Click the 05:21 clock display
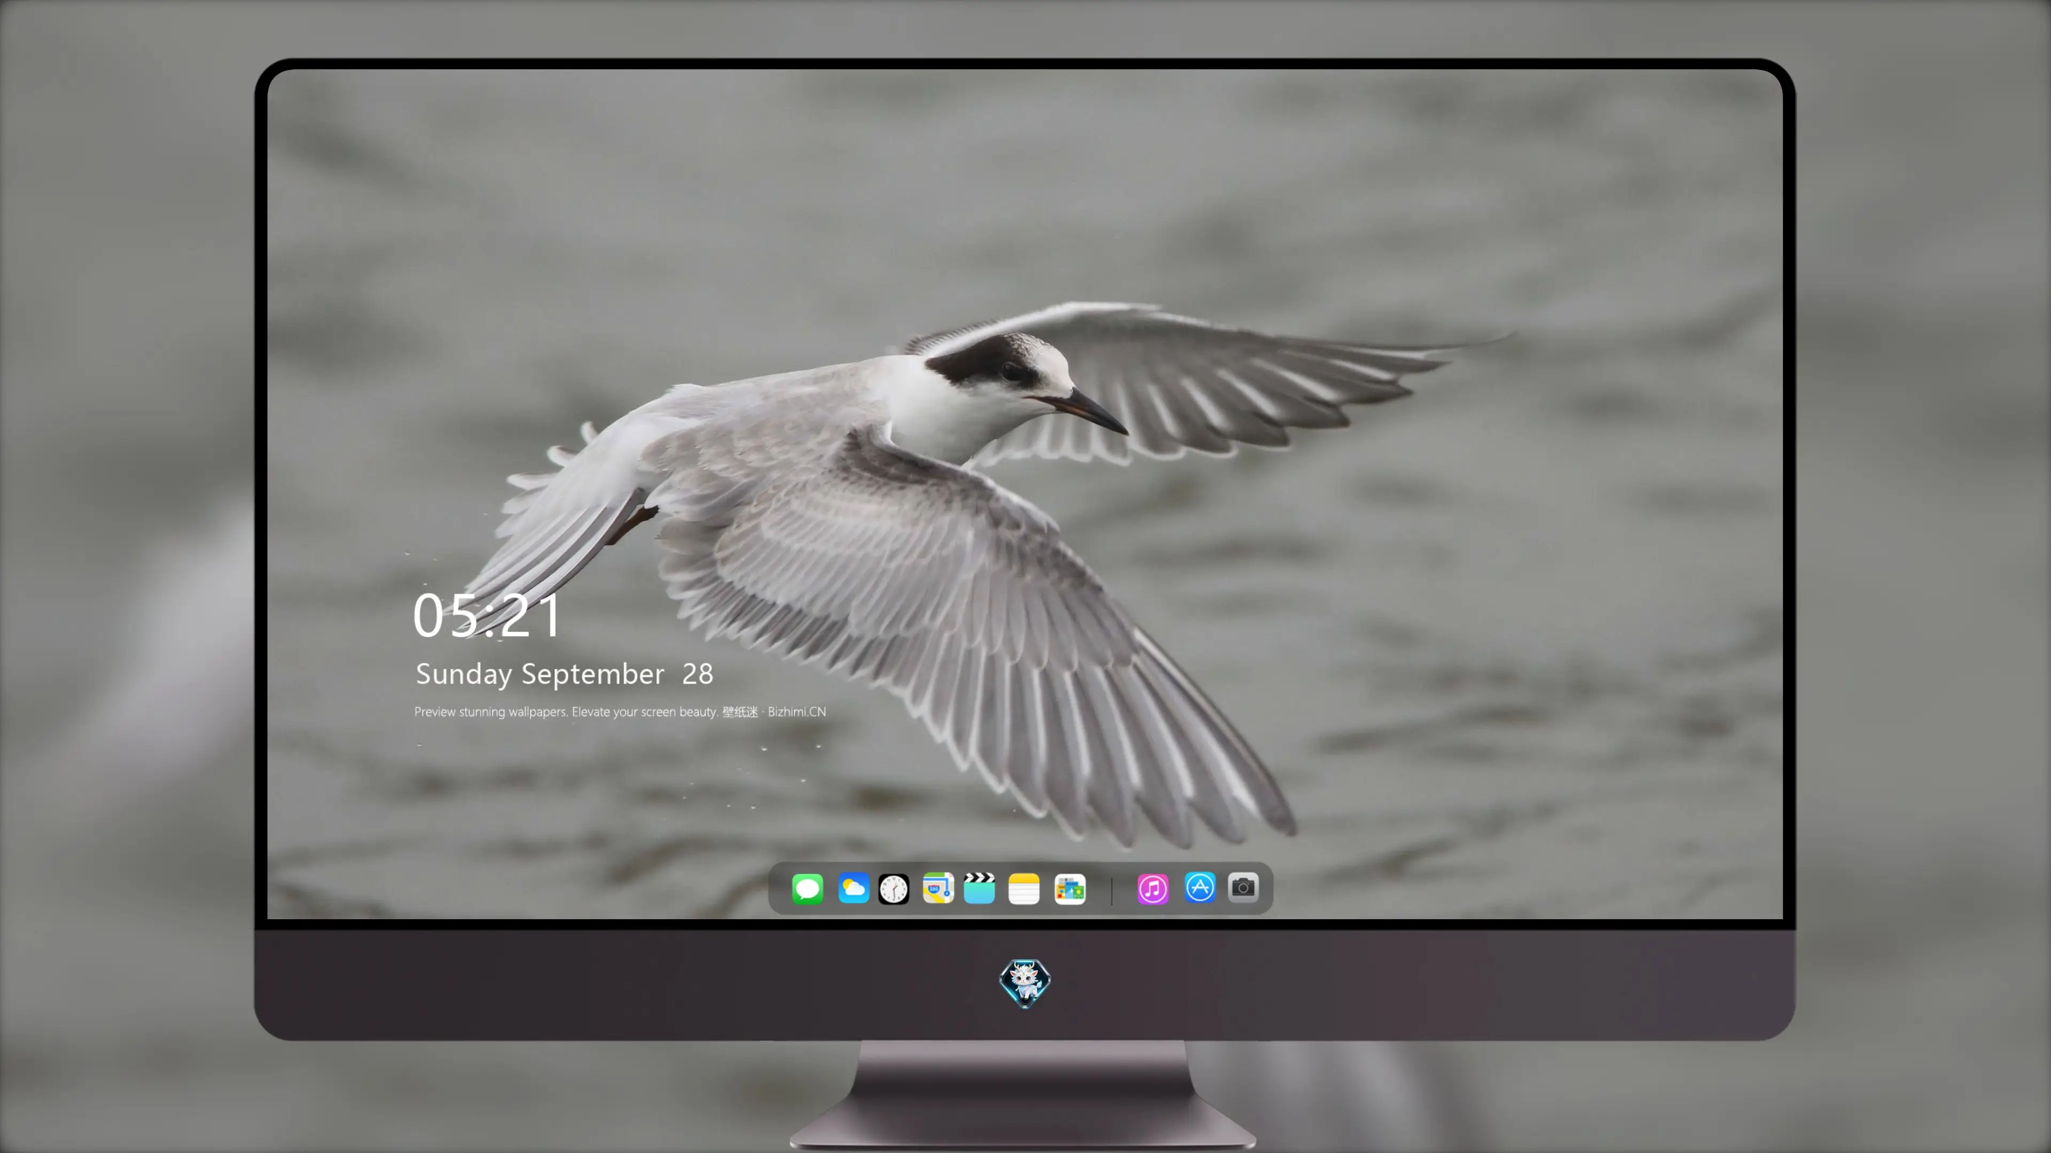 487,615
